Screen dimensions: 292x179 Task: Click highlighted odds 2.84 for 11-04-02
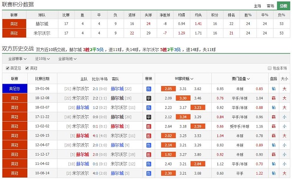pos(198,164)
